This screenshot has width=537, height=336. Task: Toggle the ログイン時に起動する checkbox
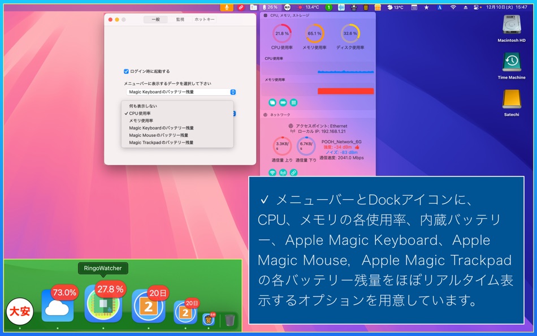[x=126, y=71]
